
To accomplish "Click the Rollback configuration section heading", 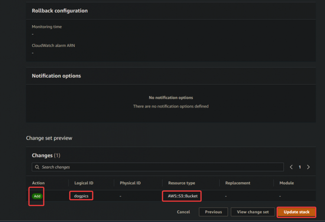I will tap(60, 11).
